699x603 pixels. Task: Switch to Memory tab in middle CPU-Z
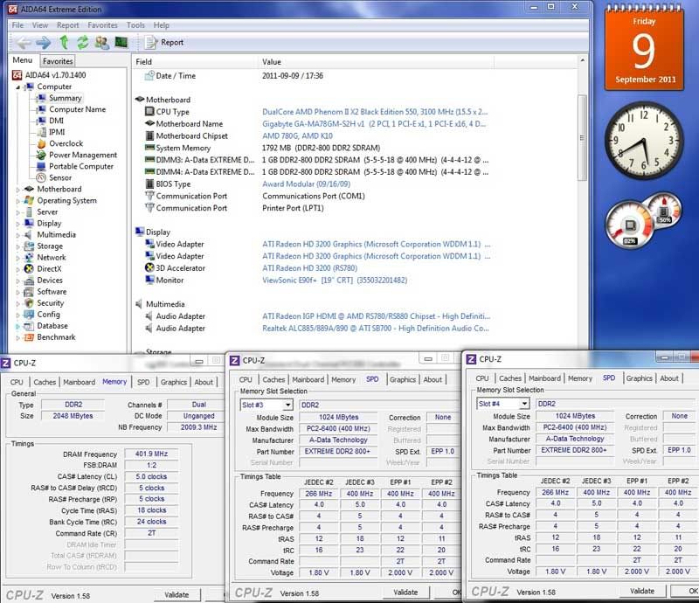[343, 379]
